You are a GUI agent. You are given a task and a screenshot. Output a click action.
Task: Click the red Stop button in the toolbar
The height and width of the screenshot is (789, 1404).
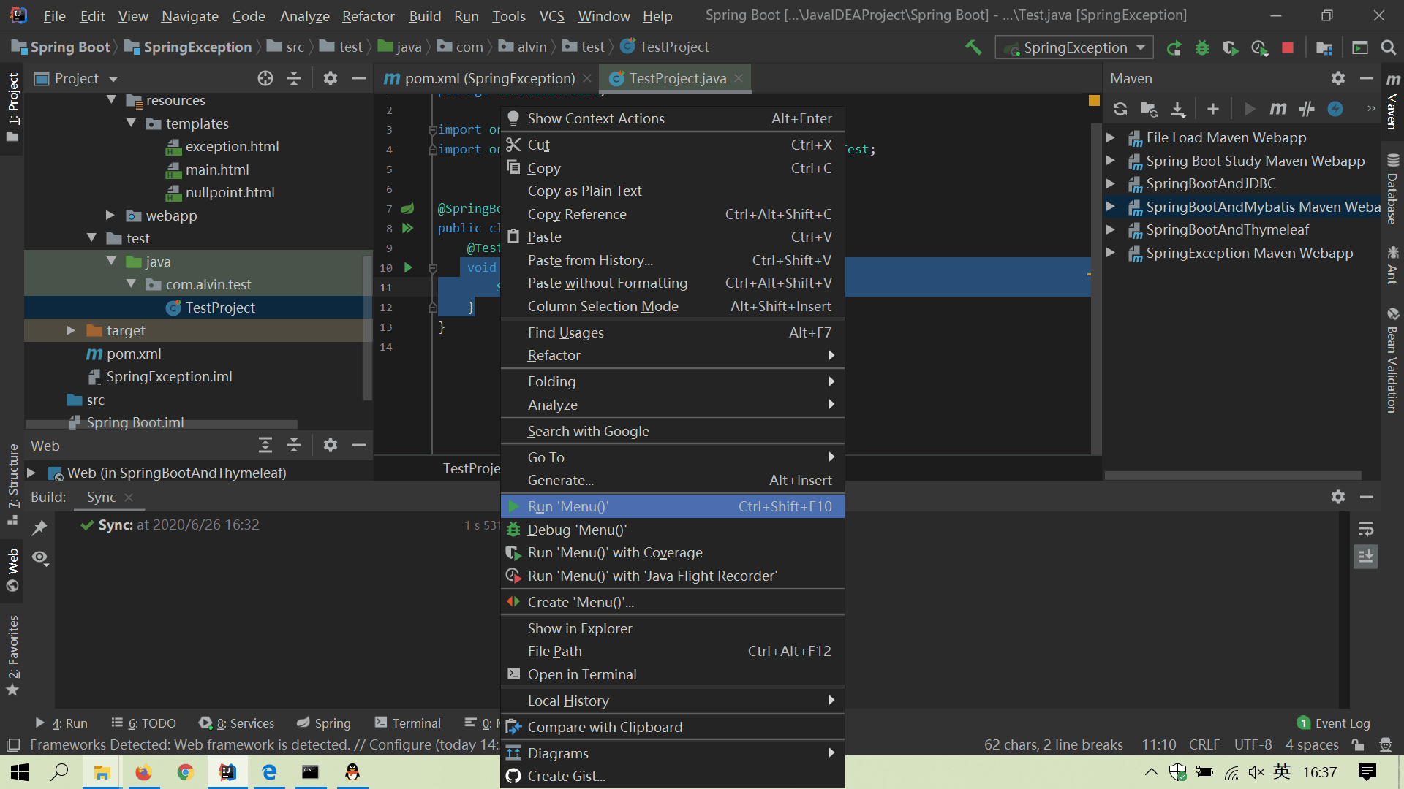pos(1288,47)
